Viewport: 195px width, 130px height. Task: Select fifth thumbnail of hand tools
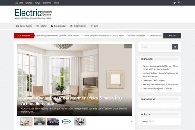tap(80, 122)
